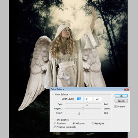The image size is (138, 138).
Task: Click the Cyan-Red slider handle
Action: [x=87, y=104]
